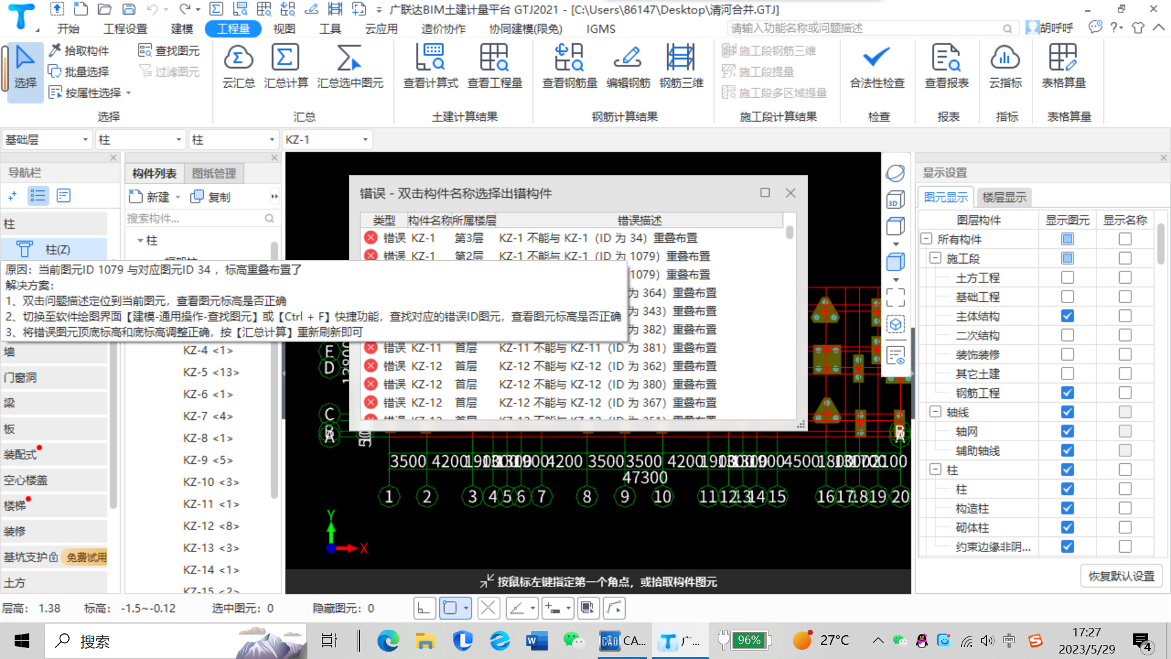Open 查看报表 report viewer
Screen dimensions: 1171x659
[947, 66]
